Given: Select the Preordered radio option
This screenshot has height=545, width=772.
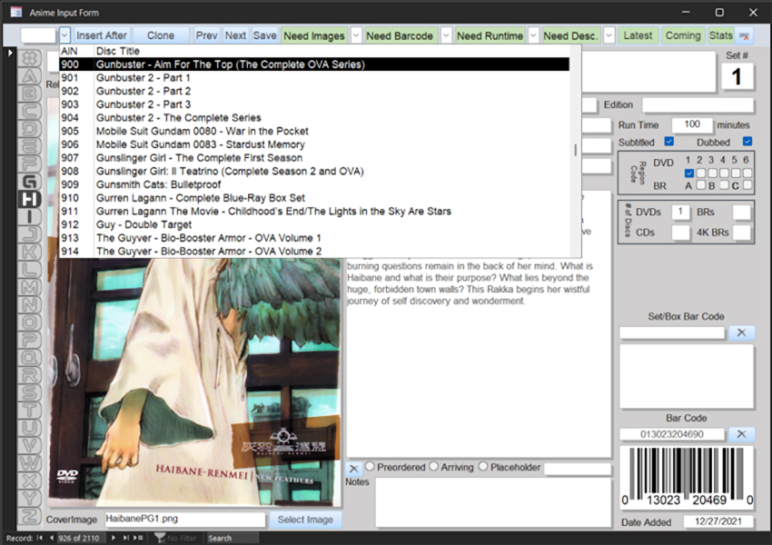Looking at the screenshot, I should pyautogui.click(x=371, y=466).
